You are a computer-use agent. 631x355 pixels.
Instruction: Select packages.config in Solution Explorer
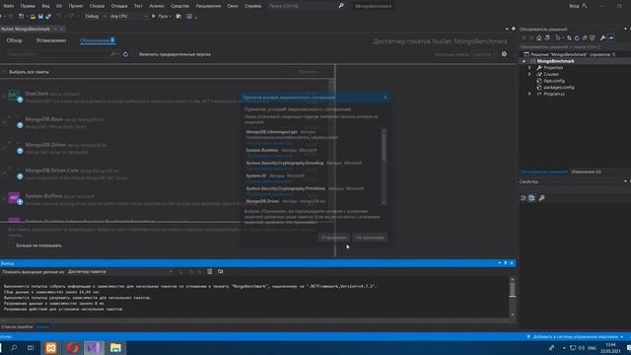(559, 88)
